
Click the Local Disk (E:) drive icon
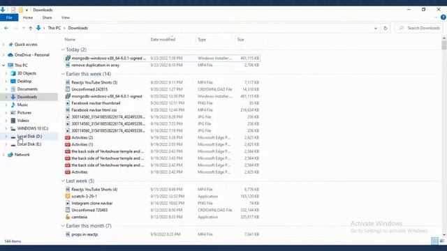(13, 144)
